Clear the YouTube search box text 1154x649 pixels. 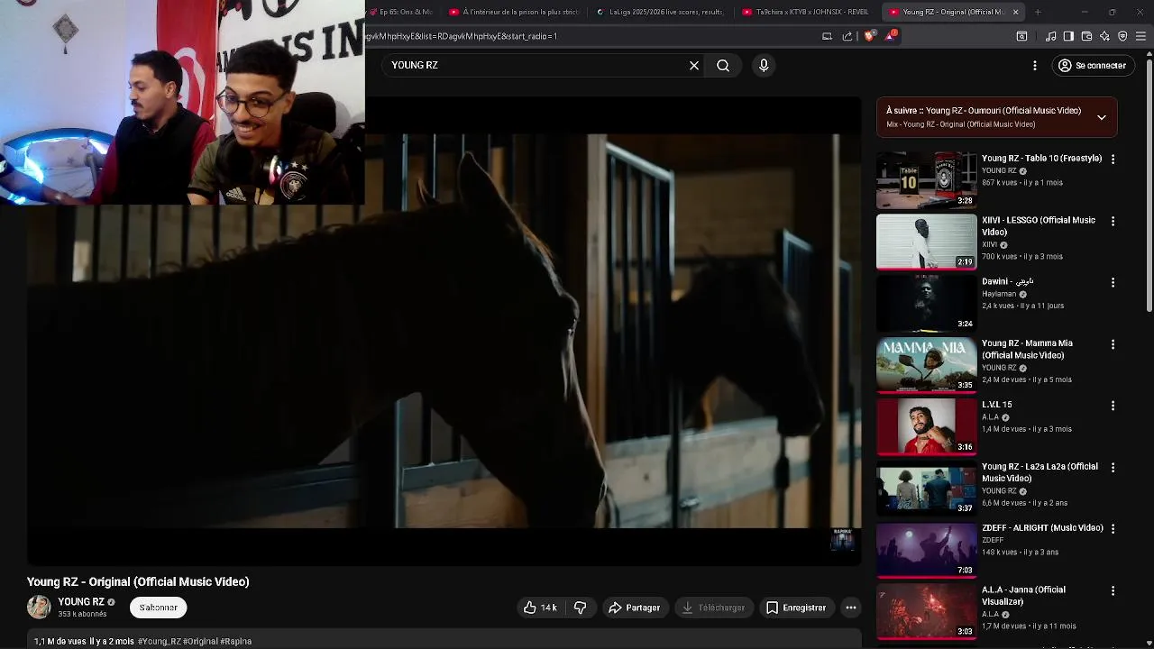694,66
